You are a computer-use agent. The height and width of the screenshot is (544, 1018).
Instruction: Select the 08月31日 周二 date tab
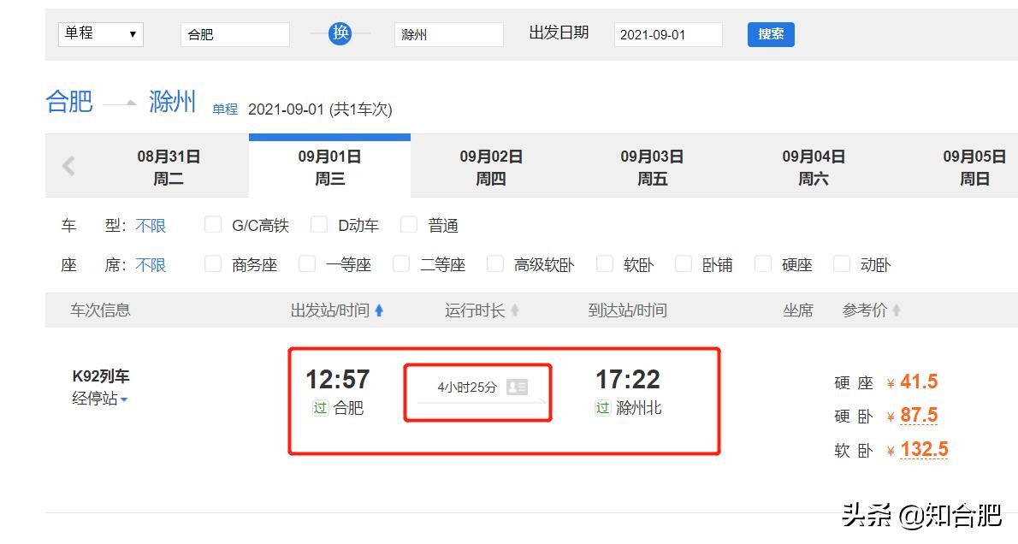[x=169, y=168]
